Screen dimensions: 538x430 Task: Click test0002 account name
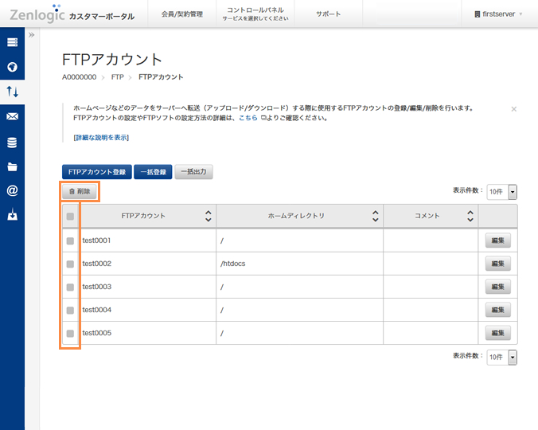[x=97, y=264]
